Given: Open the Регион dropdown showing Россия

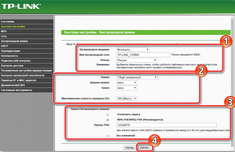Looking at the screenshot, I should click(137, 60).
